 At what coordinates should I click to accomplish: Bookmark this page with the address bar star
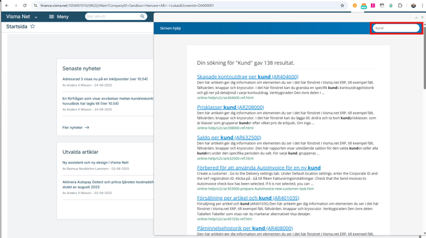pos(342,6)
